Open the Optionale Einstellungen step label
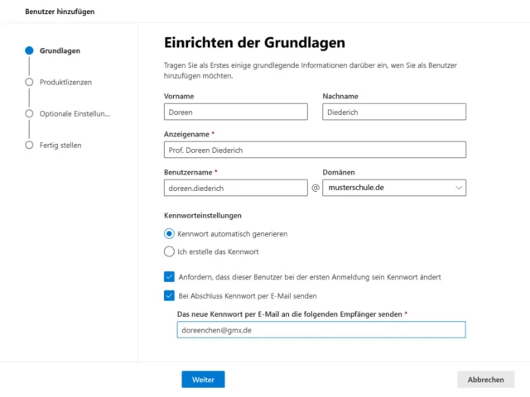The image size is (530, 397). (75, 113)
